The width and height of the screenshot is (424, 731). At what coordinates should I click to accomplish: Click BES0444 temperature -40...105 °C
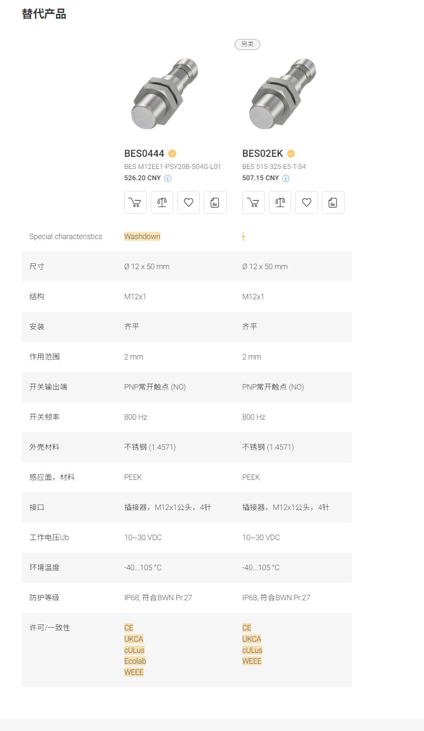point(143,567)
